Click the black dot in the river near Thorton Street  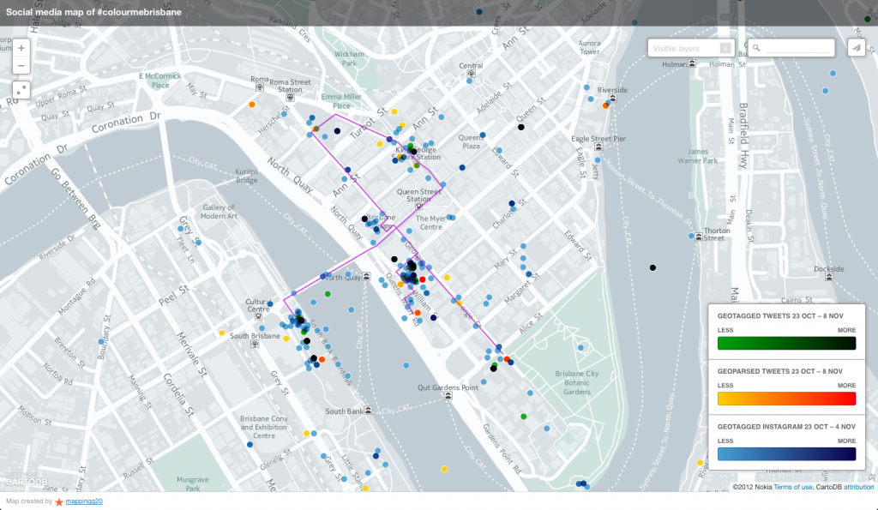[652, 268]
